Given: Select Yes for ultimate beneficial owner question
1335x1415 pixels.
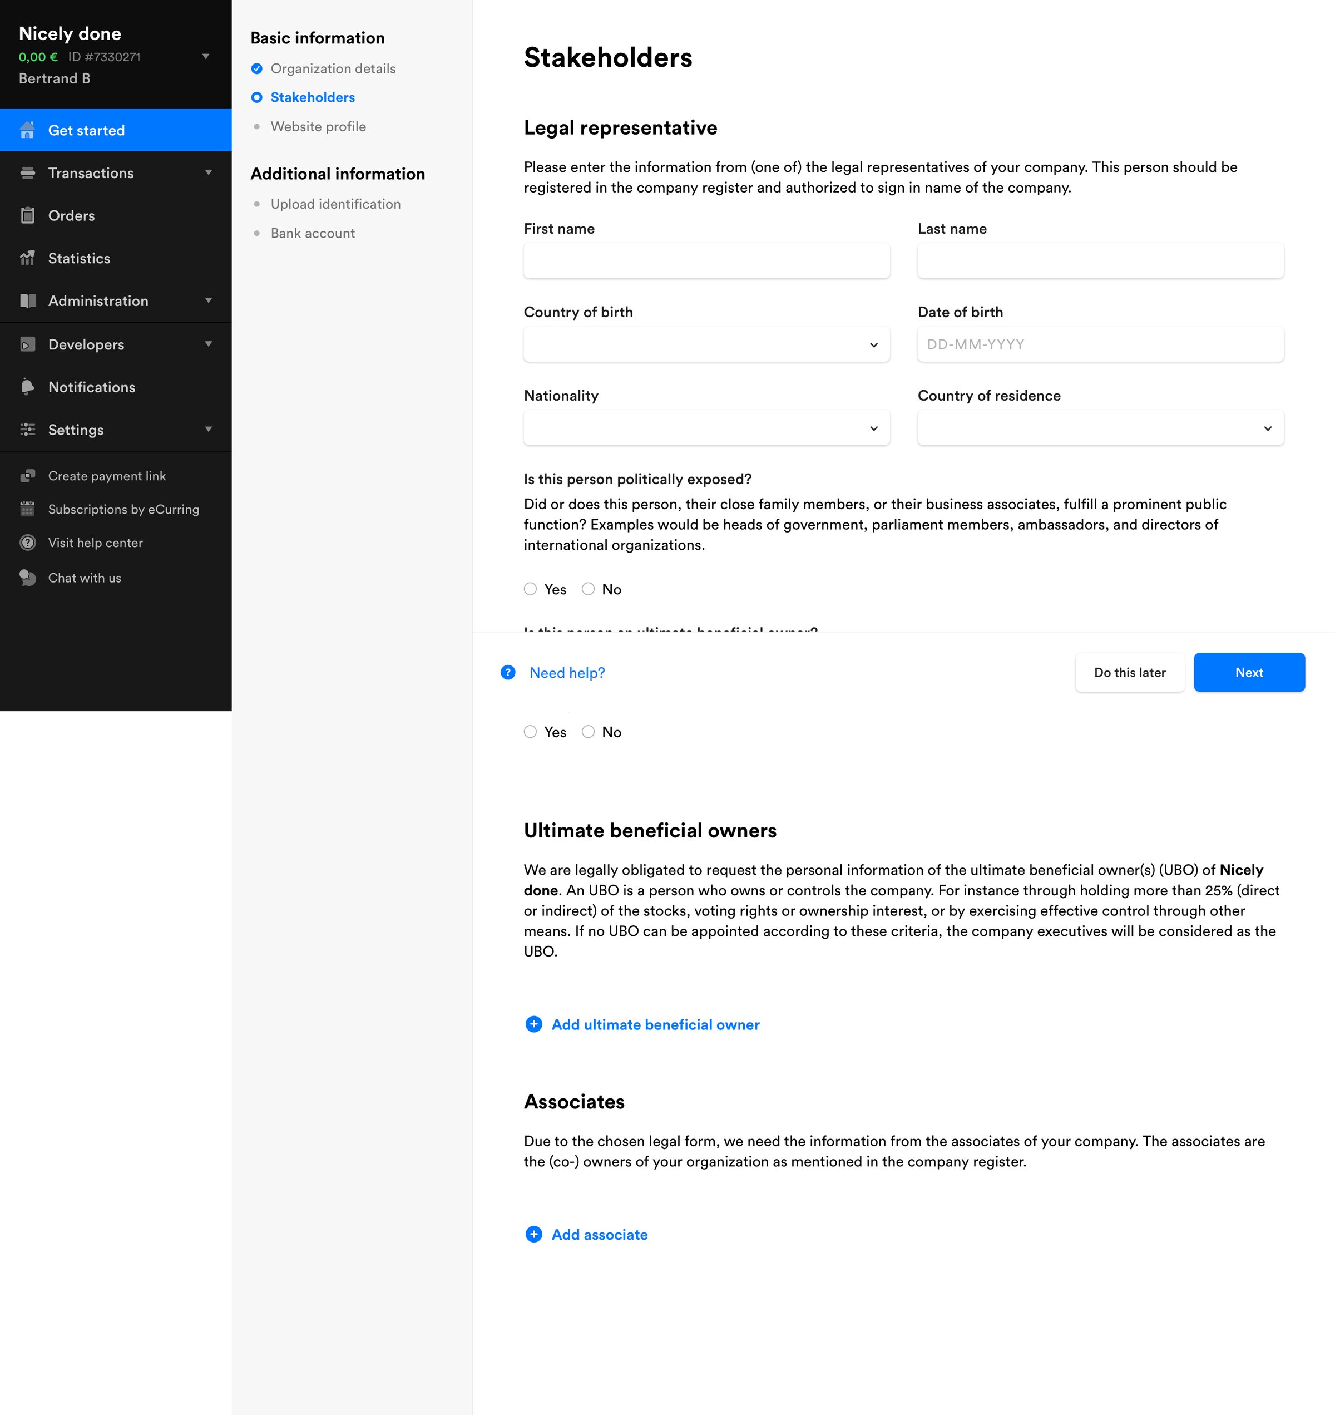Looking at the screenshot, I should (x=530, y=732).
